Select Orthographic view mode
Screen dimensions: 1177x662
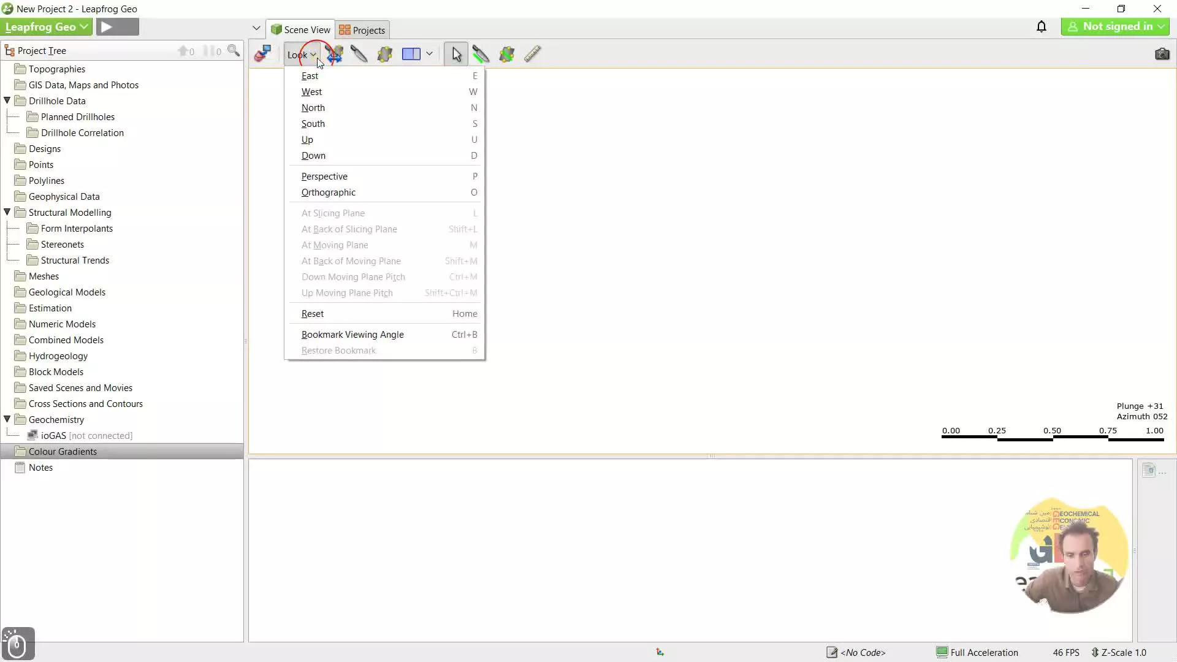(328, 192)
